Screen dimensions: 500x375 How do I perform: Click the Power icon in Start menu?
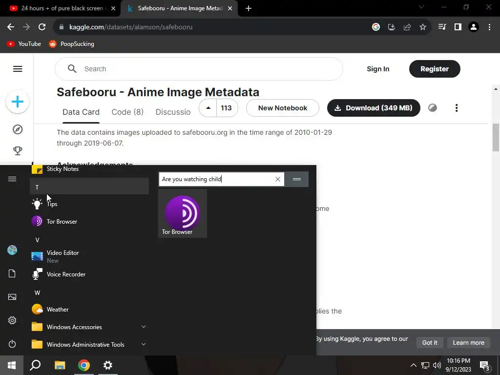coord(12,344)
